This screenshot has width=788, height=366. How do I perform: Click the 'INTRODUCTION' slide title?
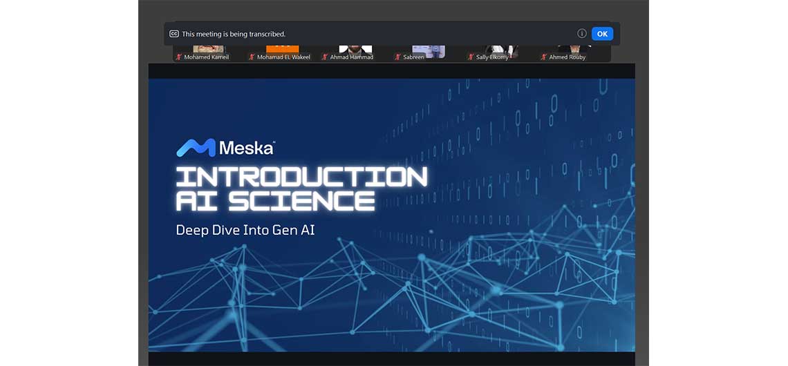(301, 177)
